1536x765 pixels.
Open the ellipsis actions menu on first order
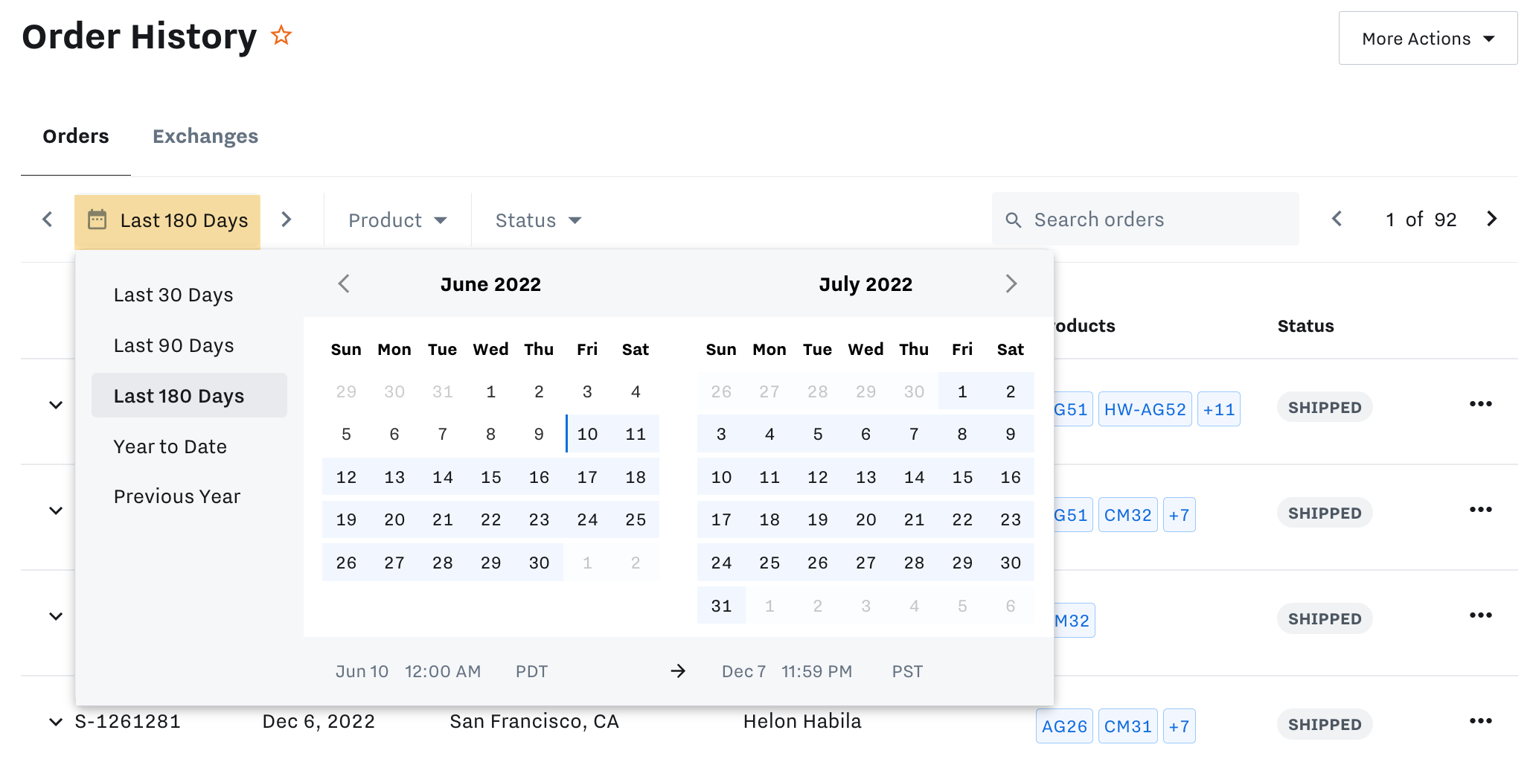[1481, 404]
